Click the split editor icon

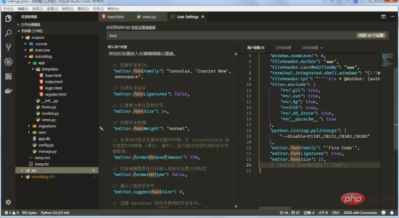[383, 16]
